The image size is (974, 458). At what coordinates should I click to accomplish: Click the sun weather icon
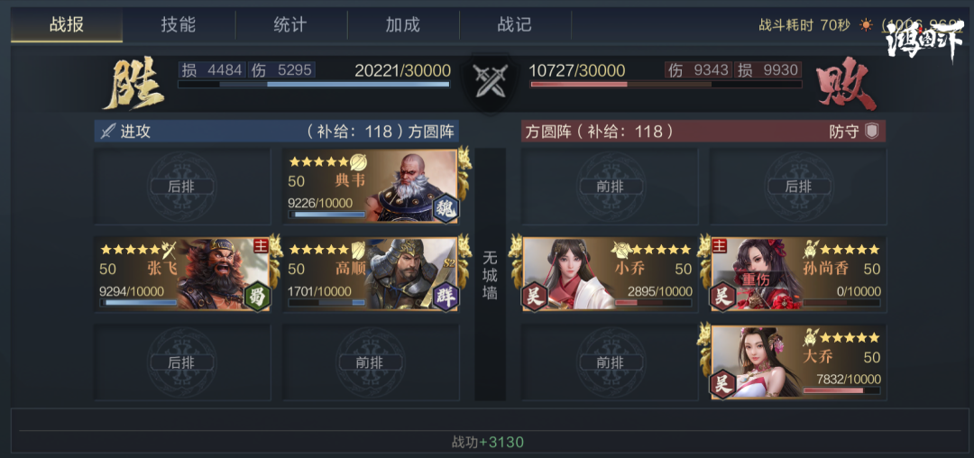(x=865, y=25)
